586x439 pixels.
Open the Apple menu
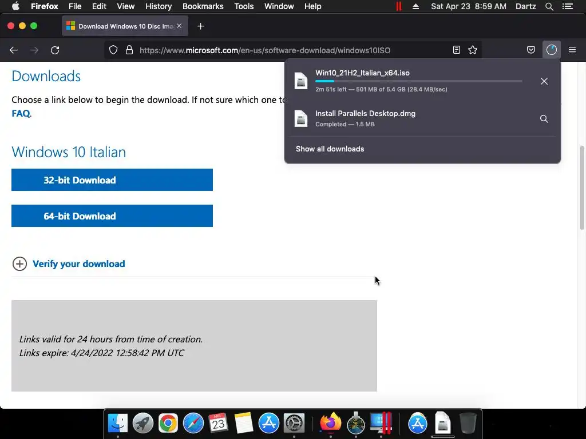click(15, 6)
